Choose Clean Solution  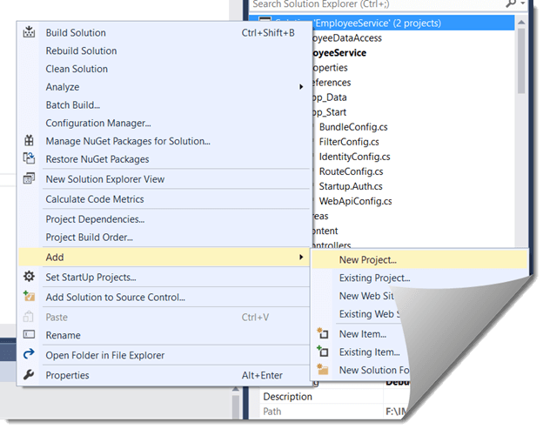(x=164, y=69)
